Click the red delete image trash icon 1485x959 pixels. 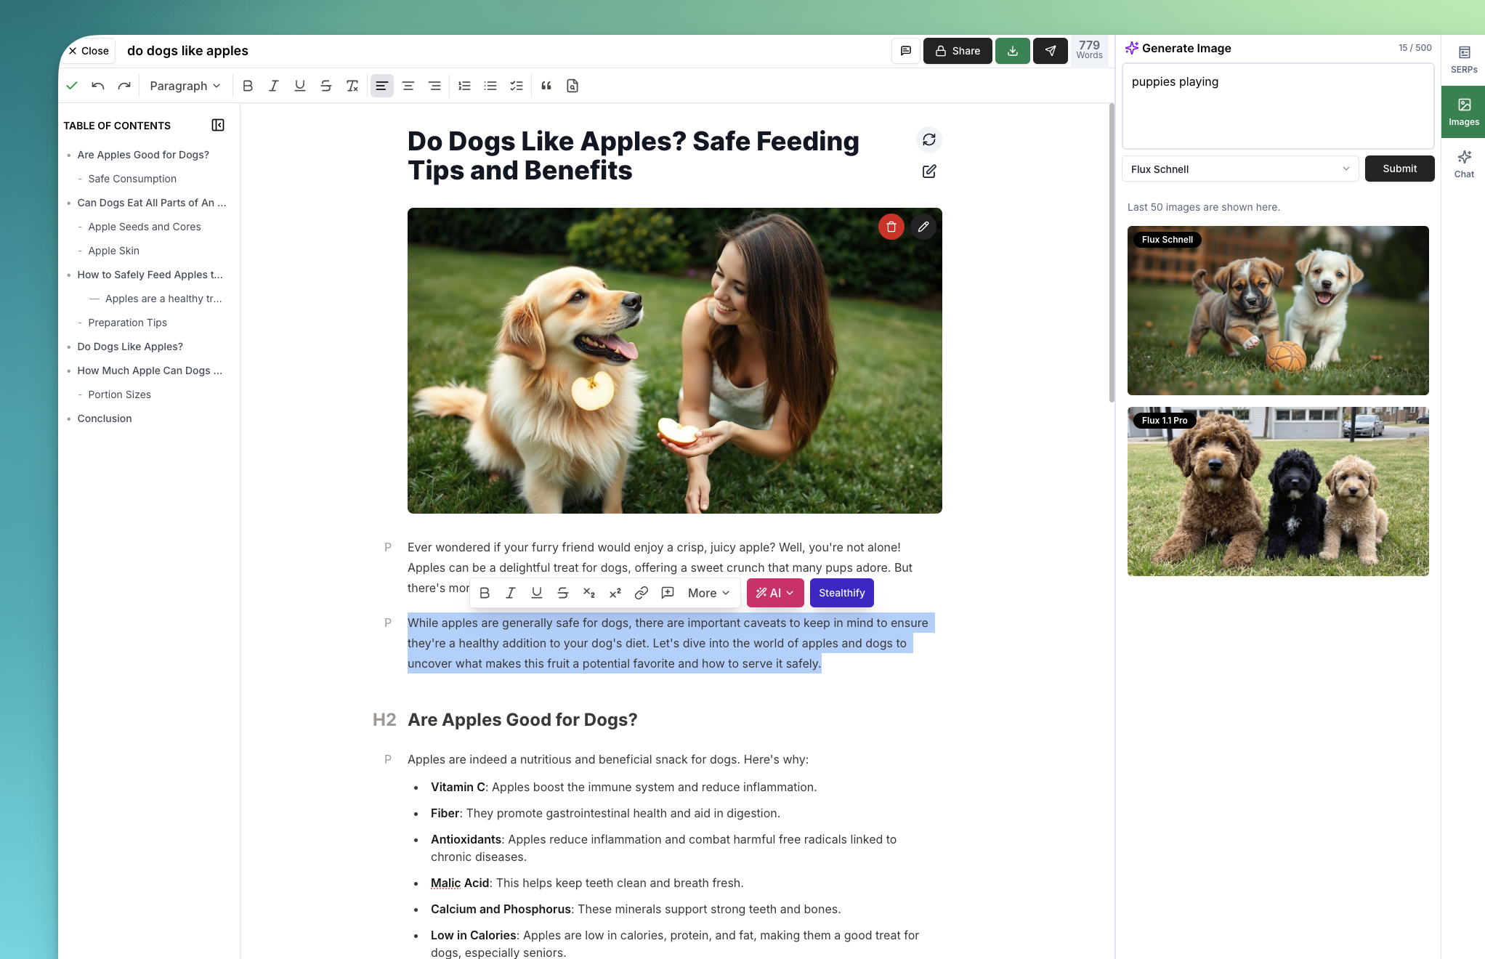891,227
